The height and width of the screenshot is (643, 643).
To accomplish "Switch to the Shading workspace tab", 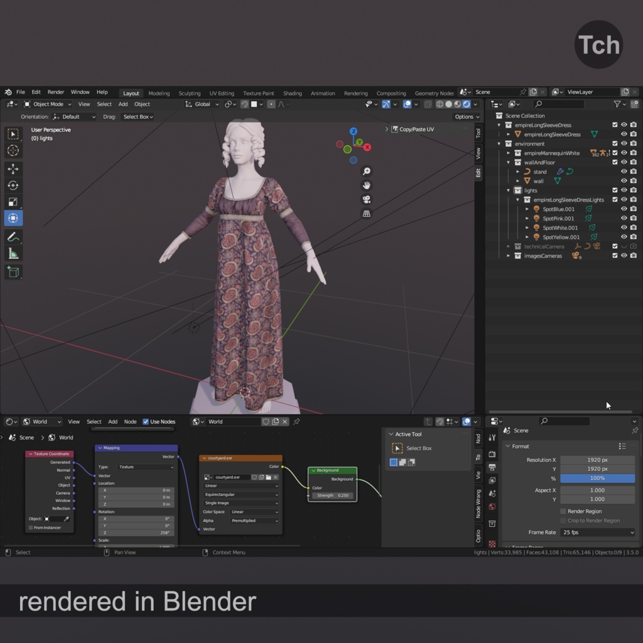I will tap(293, 92).
